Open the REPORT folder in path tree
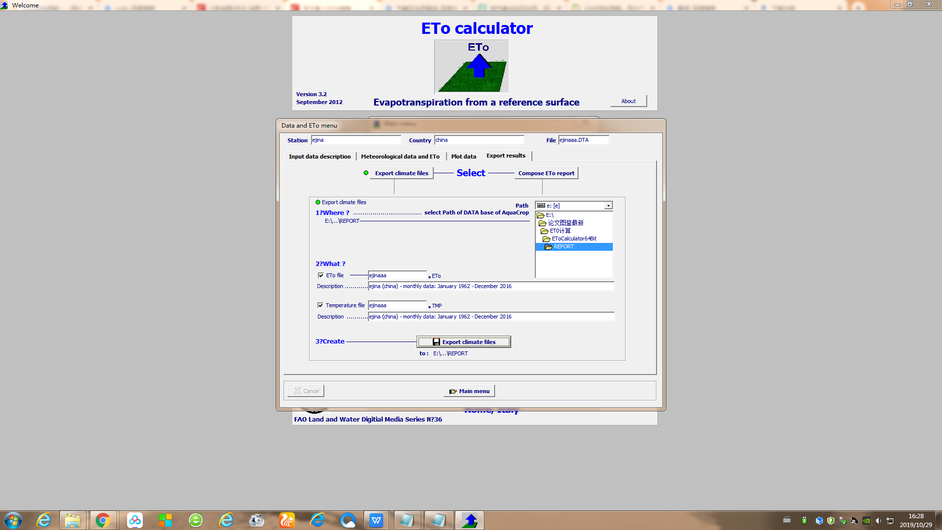This screenshot has width=942, height=530. click(x=563, y=247)
